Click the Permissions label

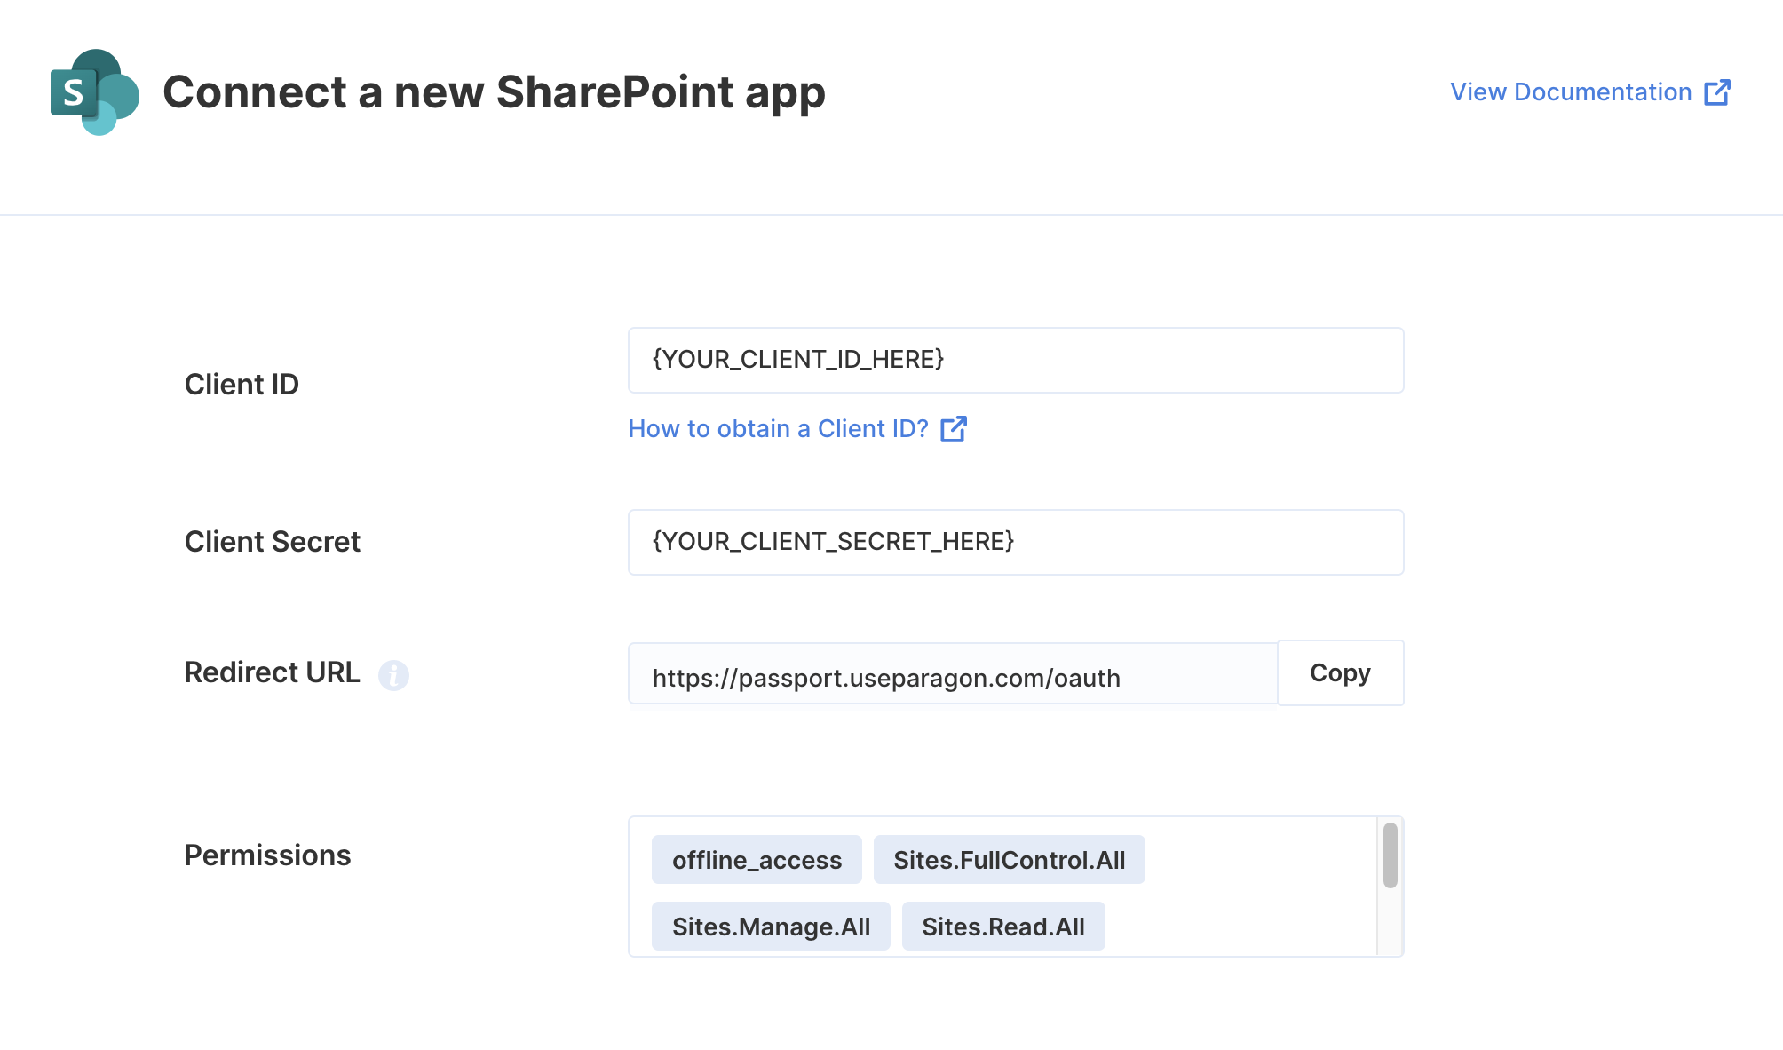pos(267,855)
